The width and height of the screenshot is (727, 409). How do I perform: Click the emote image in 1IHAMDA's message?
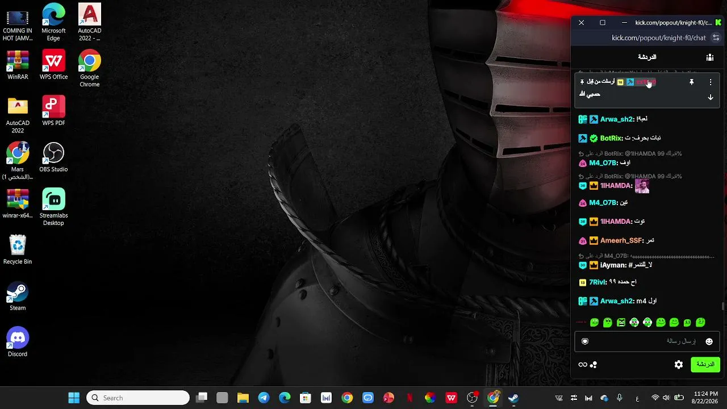(642, 186)
